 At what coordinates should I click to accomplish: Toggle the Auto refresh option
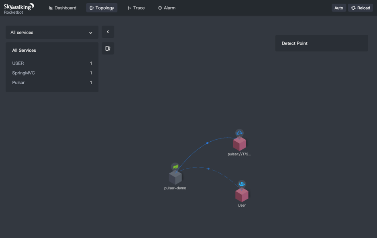click(338, 8)
